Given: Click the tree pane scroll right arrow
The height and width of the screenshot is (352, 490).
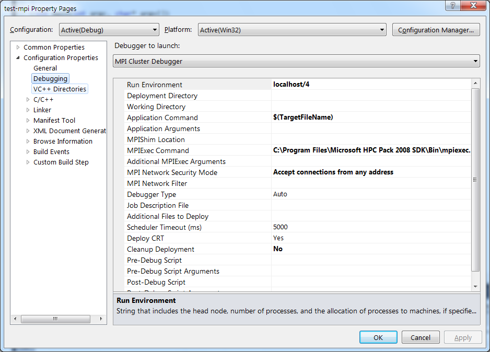Looking at the screenshot, I should click(101, 319).
